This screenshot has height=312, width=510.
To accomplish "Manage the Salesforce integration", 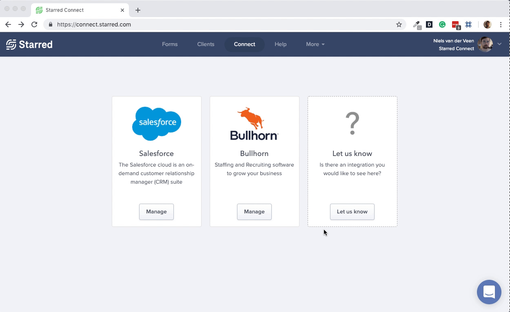I will click(x=156, y=212).
